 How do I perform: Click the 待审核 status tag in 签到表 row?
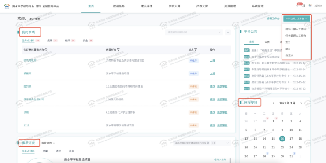point(193,86)
